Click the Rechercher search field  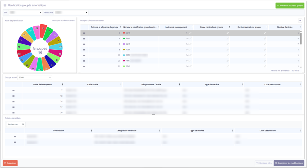[14, 124]
